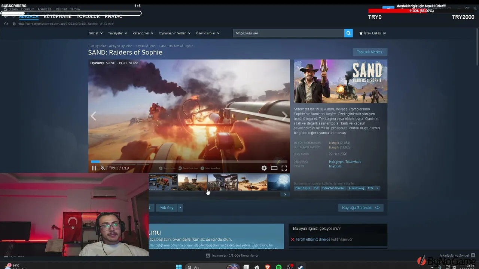Viewport: 479px width, 269px height.
Task: Select the Extraction Shooter tag
Action: (x=333, y=188)
